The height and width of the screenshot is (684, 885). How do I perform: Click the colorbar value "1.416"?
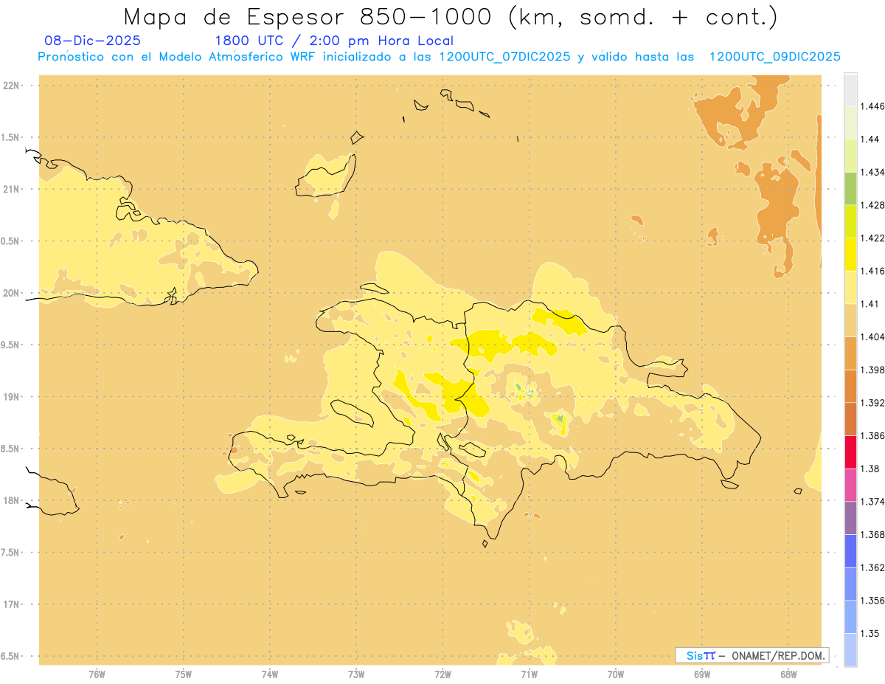(872, 271)
